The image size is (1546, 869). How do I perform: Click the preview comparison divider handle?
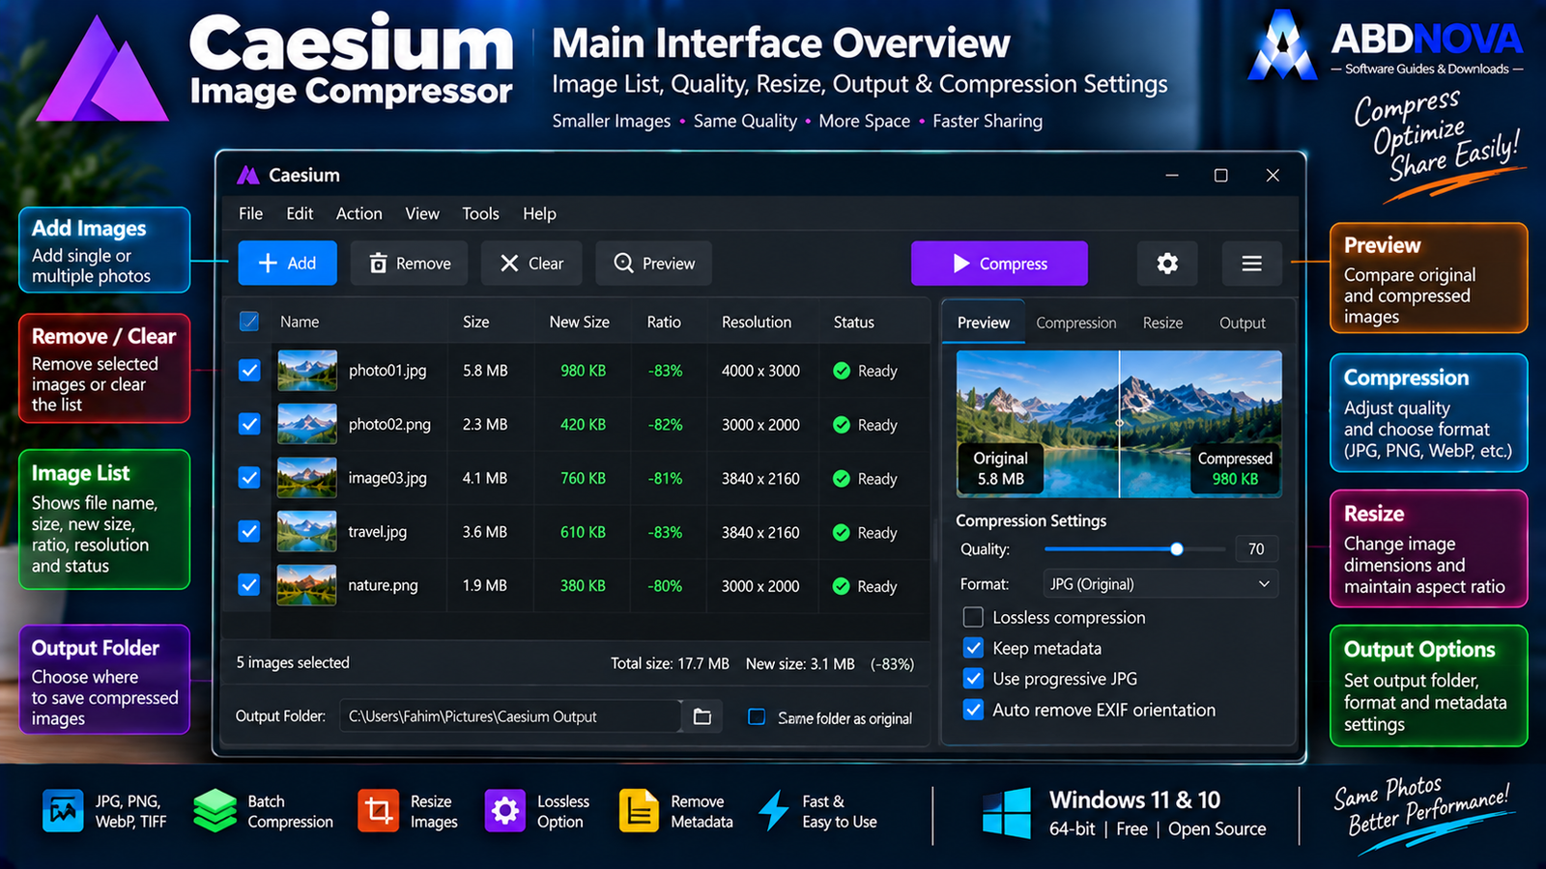(x=1119, y=423)
